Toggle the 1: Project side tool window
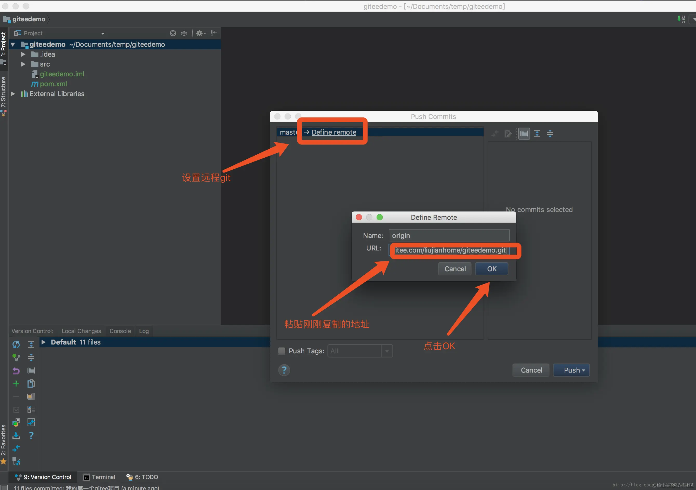 (x=4, y=45)
